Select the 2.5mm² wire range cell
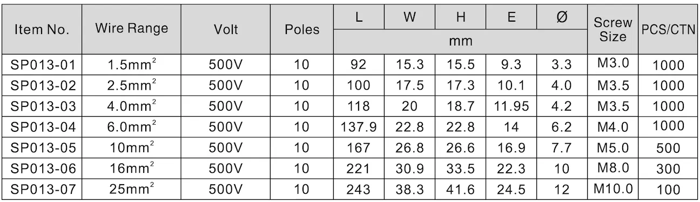 (131, 85)
